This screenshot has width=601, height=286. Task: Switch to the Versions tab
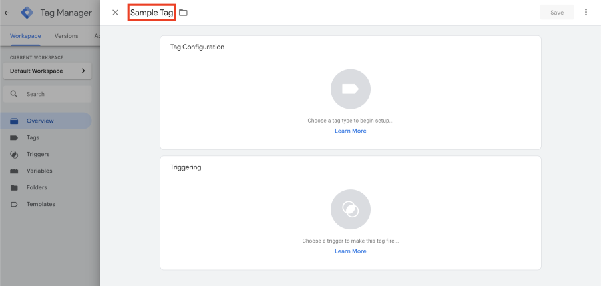pos(66,36)
